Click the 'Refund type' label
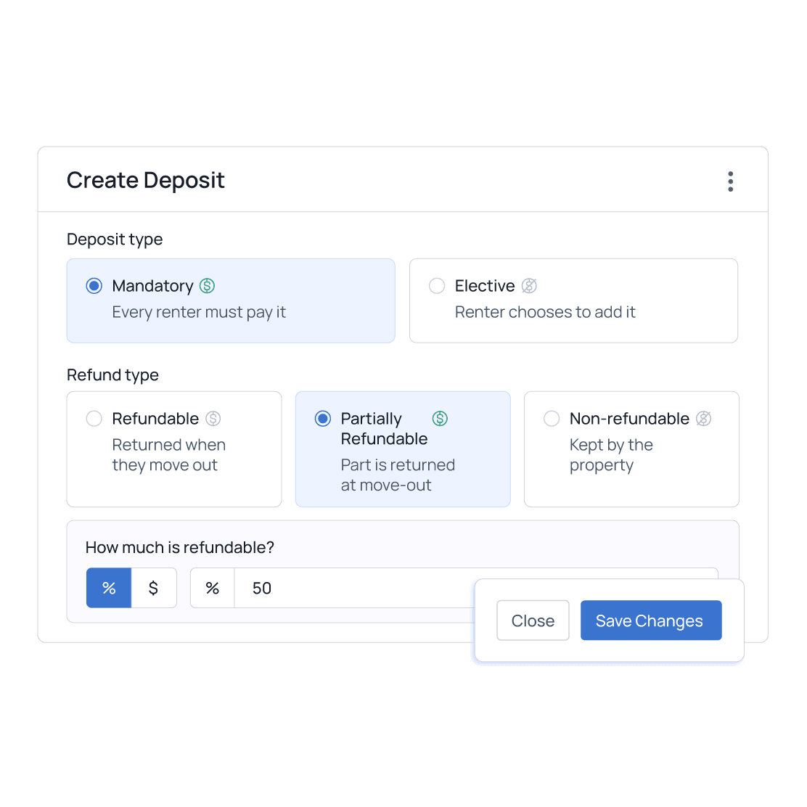 [x=112, y=375]
